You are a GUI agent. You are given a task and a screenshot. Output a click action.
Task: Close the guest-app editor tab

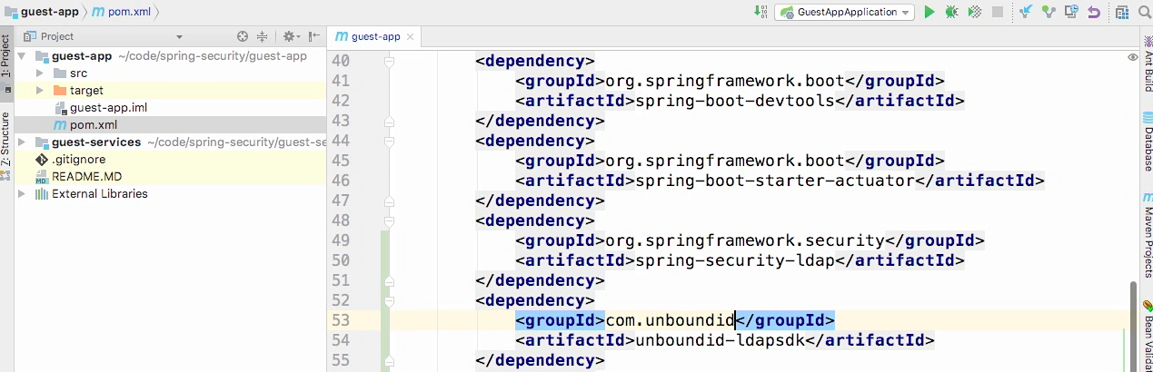[410, 37]
